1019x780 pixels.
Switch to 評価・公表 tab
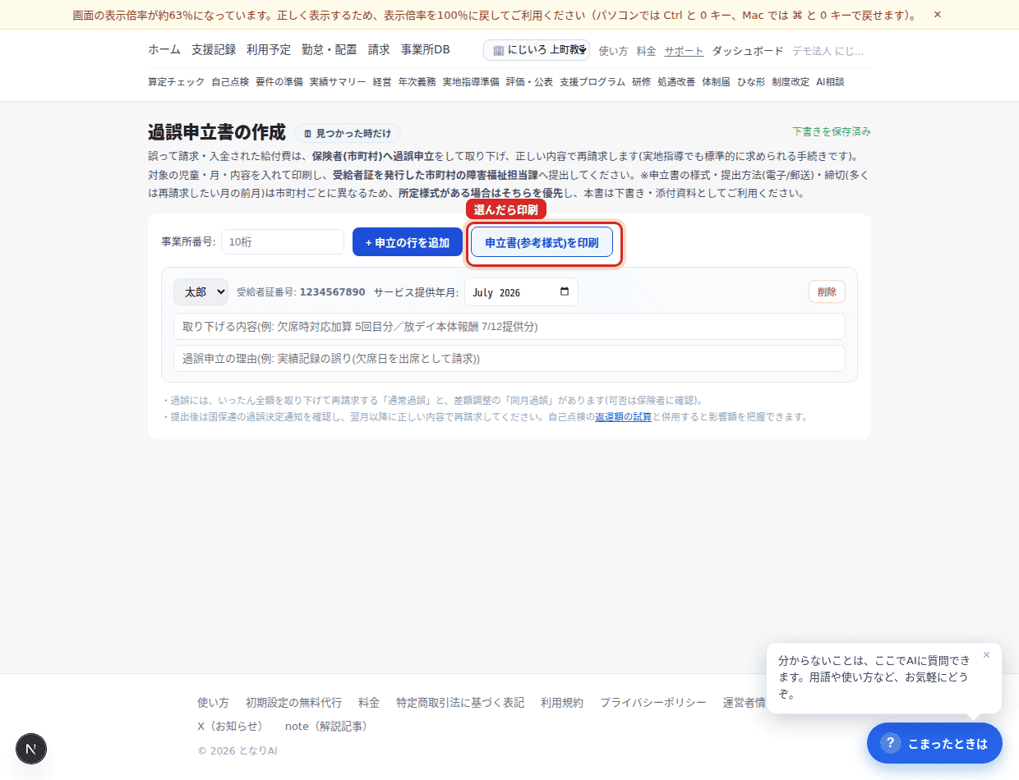pos(529,82)
